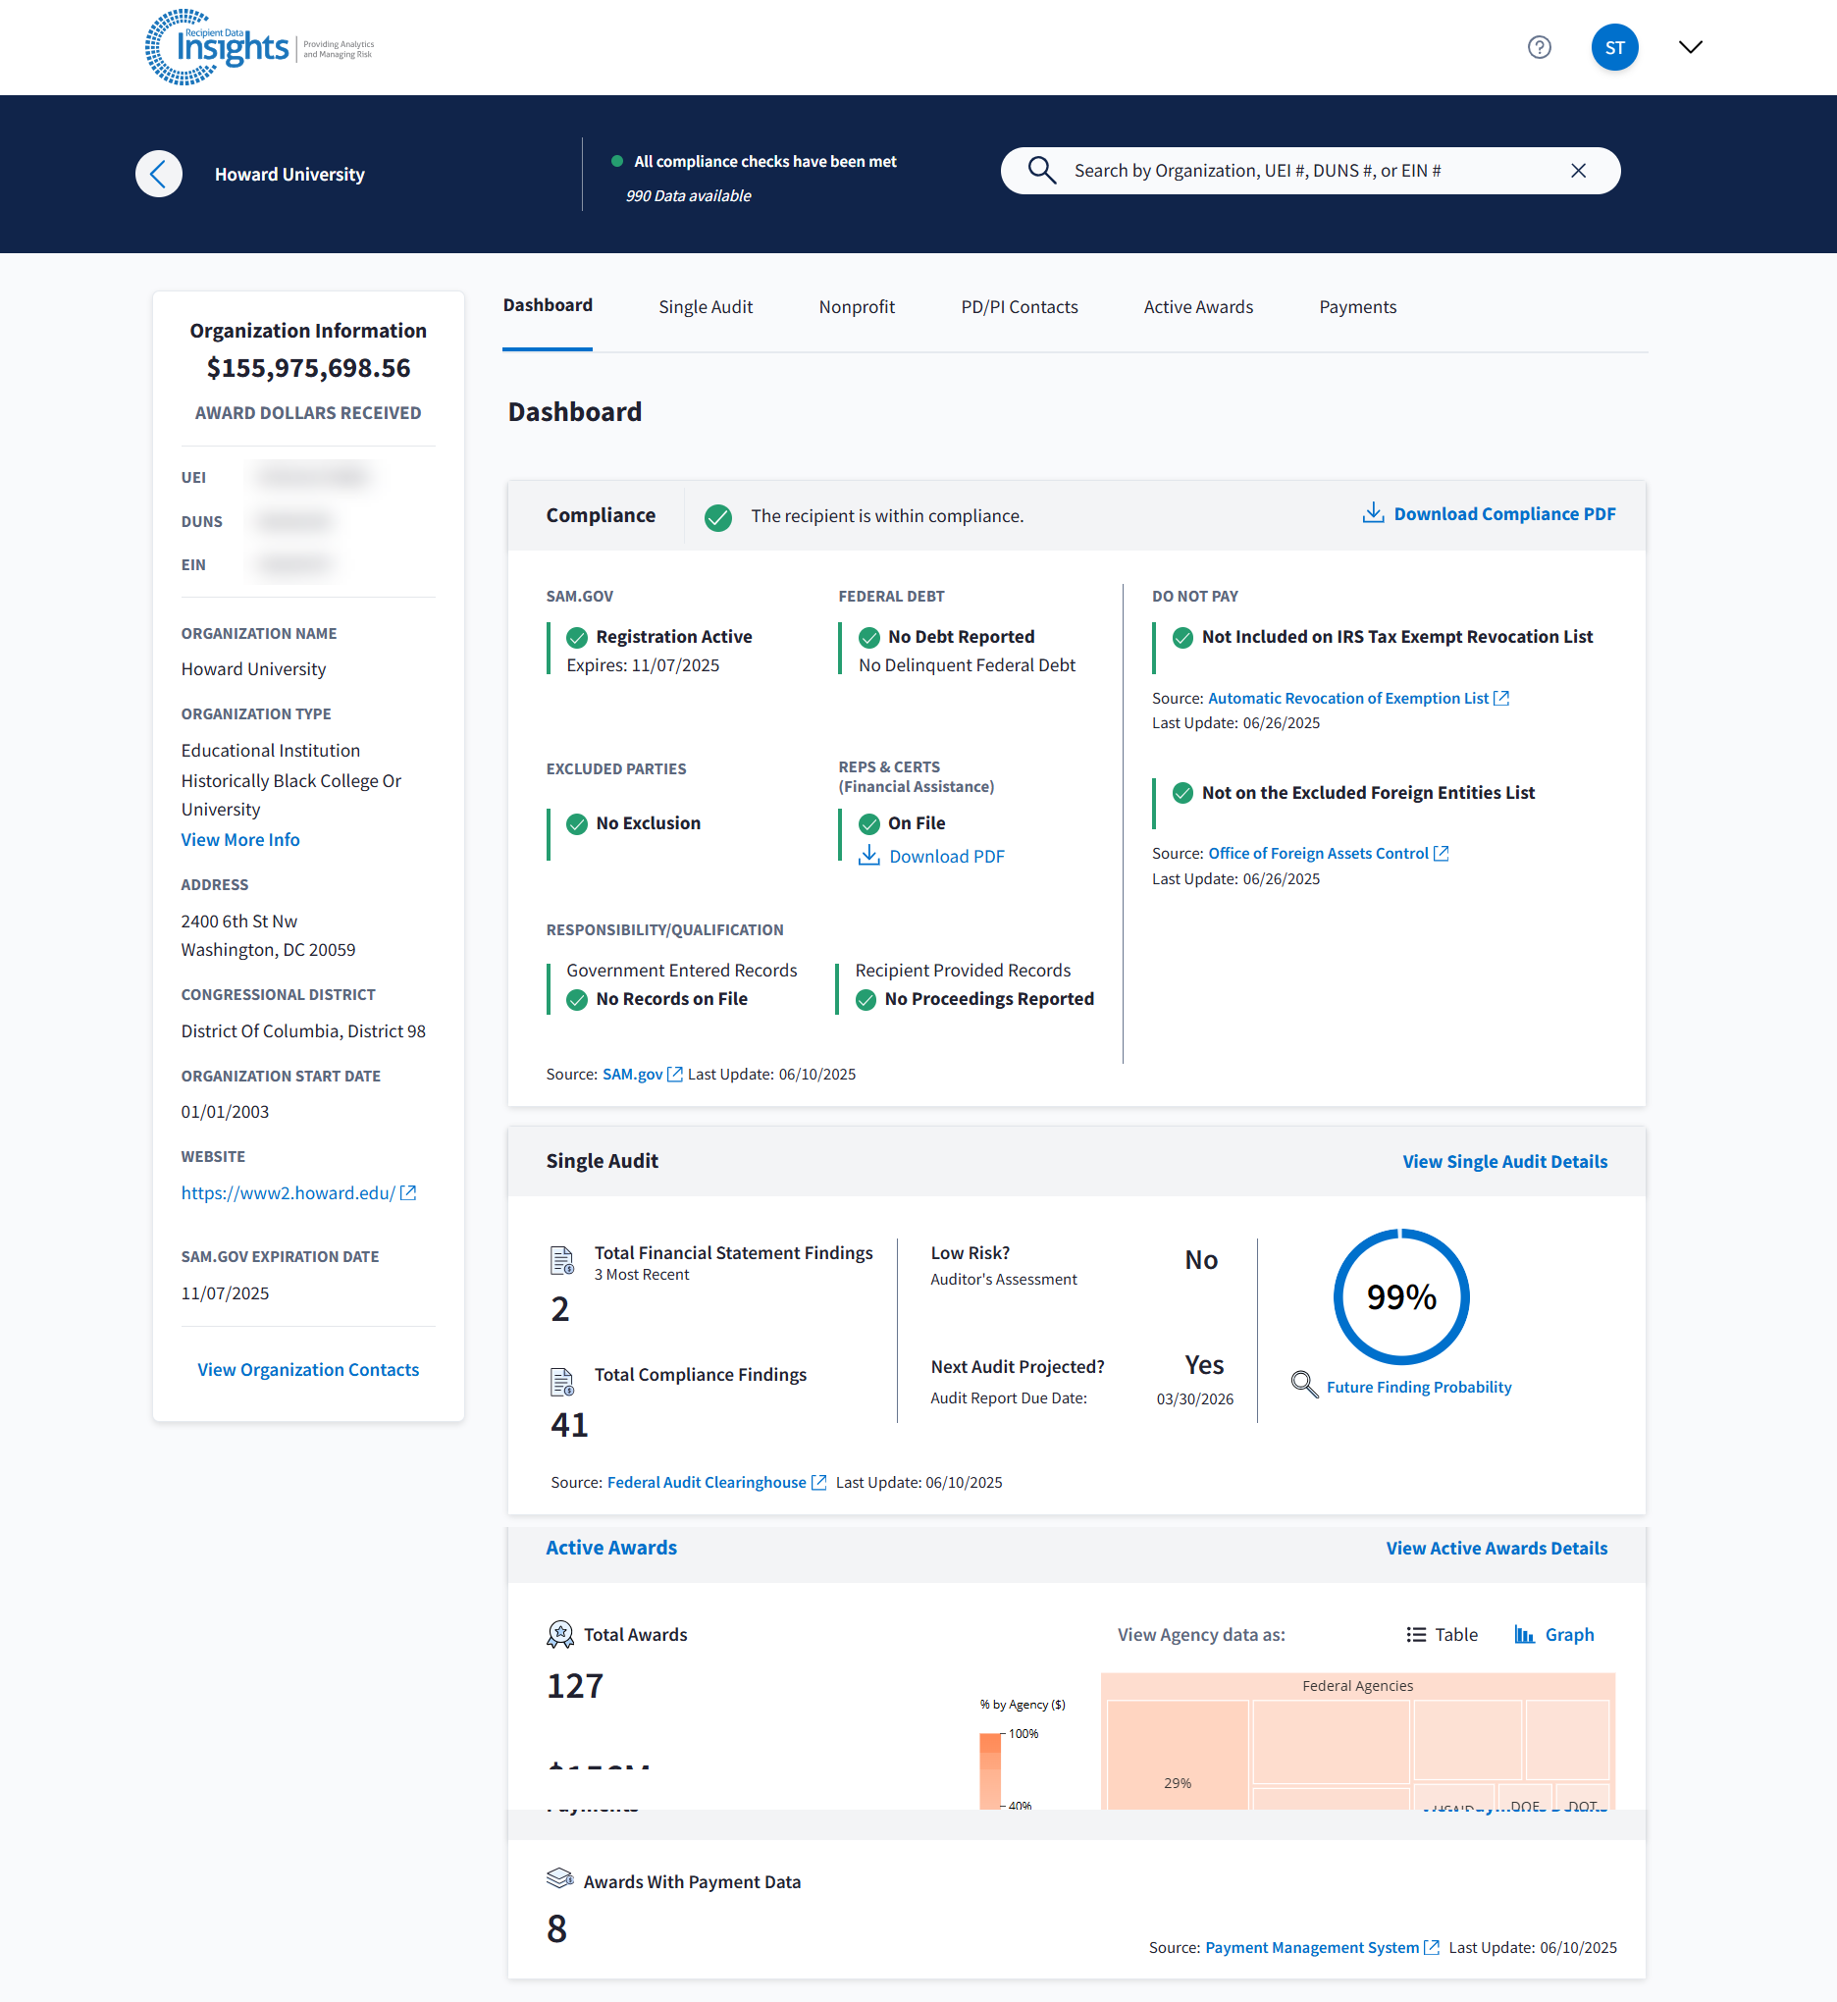The image size is (1837, 2002).
Task: Clear search with the X icon
Action: tap(1578, 171)
